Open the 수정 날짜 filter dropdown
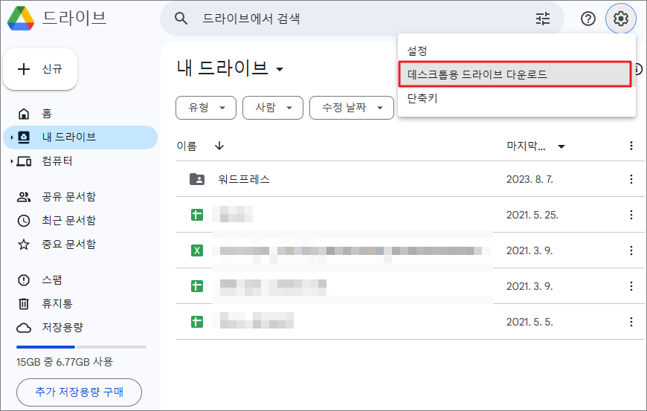 pos(351,108)
